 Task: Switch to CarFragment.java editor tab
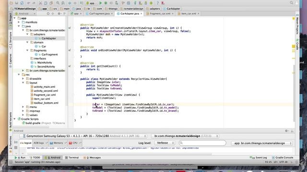tap(99, 14)
